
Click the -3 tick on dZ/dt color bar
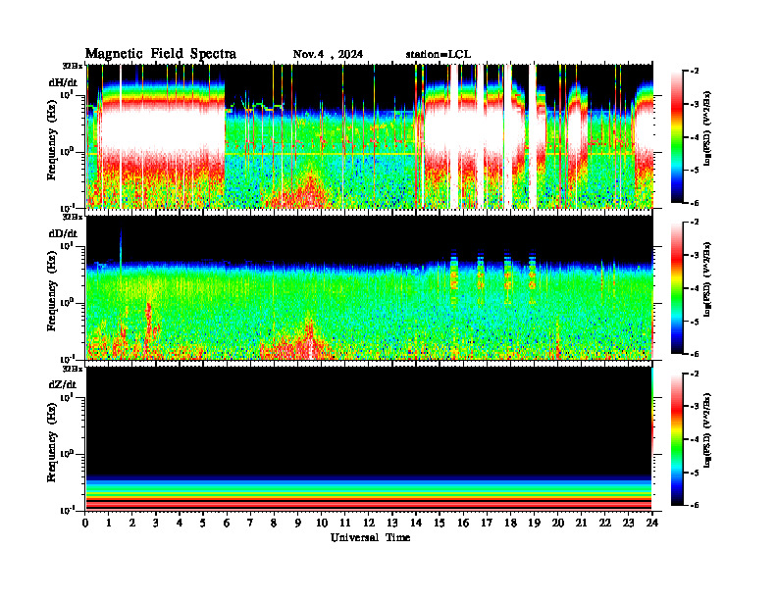[694, 407]
